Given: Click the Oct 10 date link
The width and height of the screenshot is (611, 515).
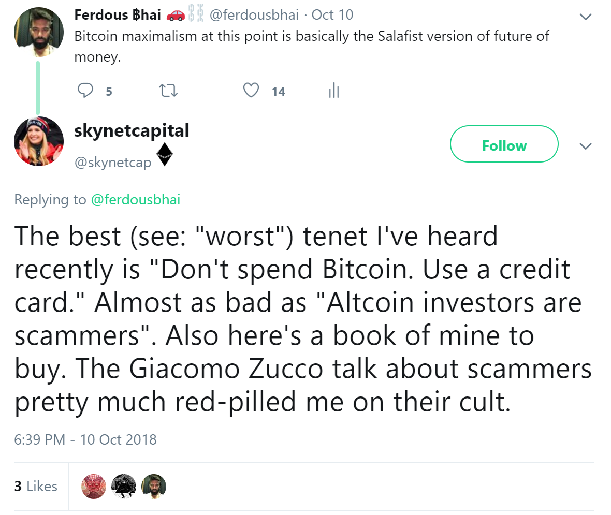Looking at the screenshot, I should click(x=332, y=14).
